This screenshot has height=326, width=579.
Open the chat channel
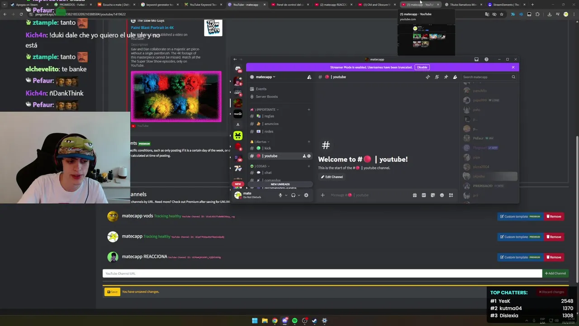coord(280,173)
